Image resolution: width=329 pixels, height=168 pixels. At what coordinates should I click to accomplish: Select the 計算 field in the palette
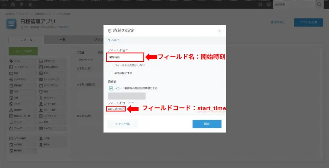click(52, 73)
